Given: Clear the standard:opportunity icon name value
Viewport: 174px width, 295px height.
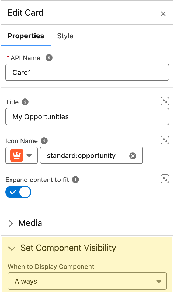Looking at the screenshot, I should (x=133, y=156).
